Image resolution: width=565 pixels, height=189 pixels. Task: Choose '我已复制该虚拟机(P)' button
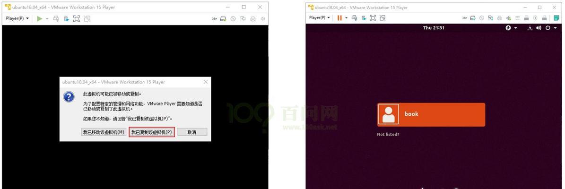[x=152, y=132]
